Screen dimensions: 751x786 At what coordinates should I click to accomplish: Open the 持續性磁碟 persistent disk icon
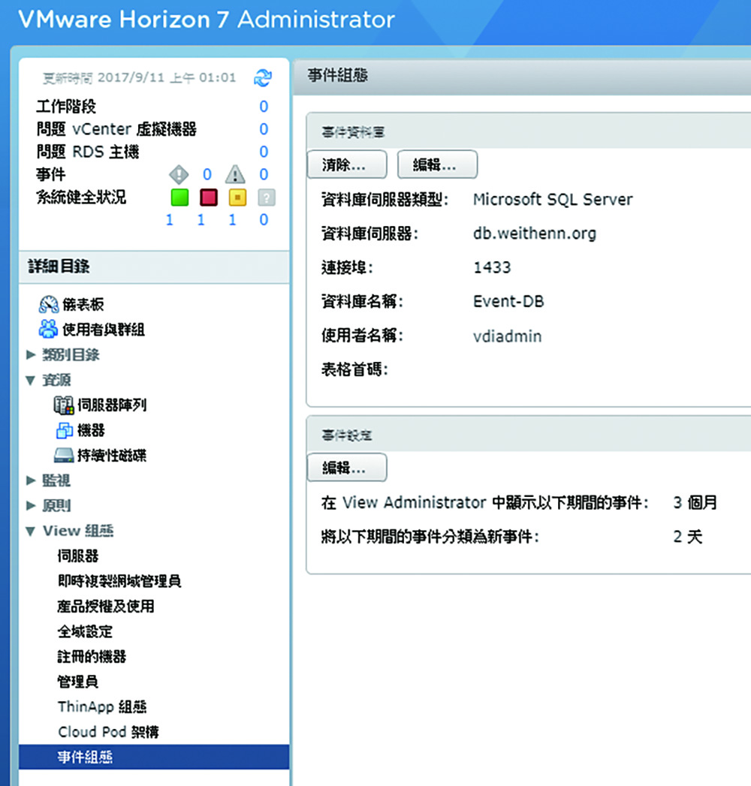[64, 456]
